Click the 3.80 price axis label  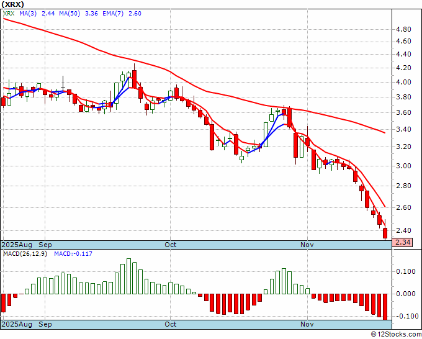click(x=404, y=97)
